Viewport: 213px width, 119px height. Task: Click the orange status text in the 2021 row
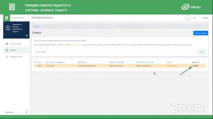point(172,66)
